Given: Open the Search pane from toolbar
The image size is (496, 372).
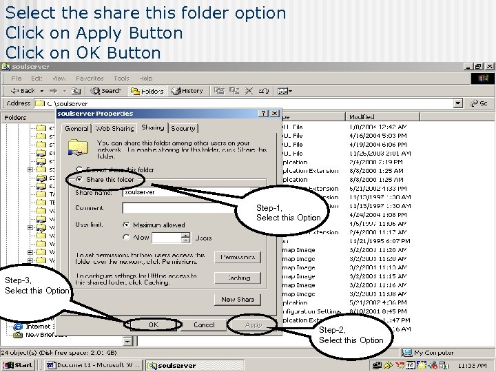Looking at the screenshot, I should click(x=105, y=91).
